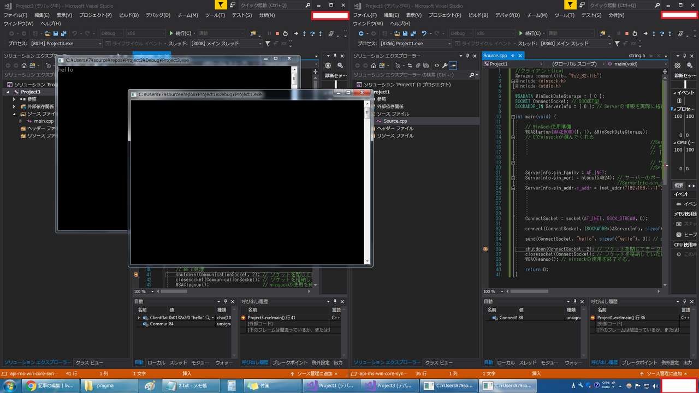Open process dropdown showing [8356] Project1.exe

click(x=416, y=44)
